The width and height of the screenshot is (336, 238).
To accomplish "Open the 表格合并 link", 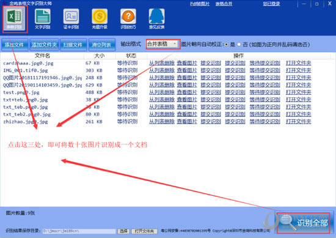I will [224, 4].
